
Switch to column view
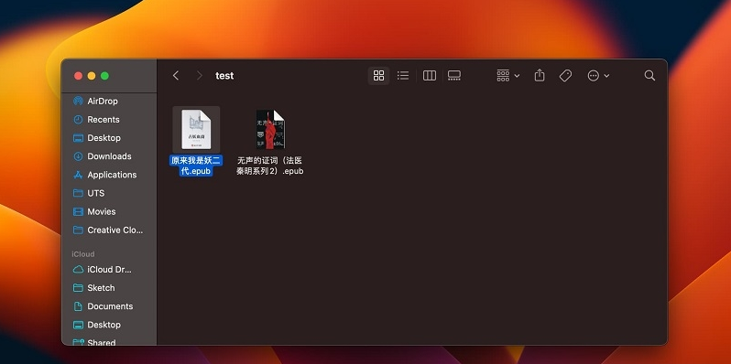coord(430,75)
